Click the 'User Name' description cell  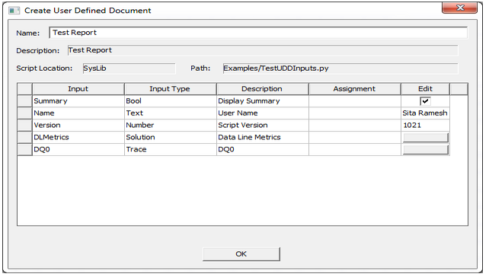click(263, 113)
